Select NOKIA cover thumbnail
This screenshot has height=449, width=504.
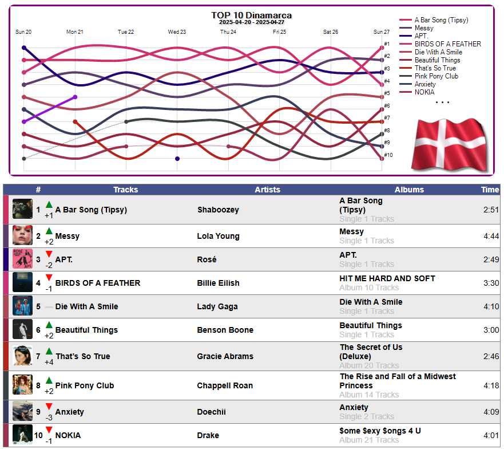(22, 435)
